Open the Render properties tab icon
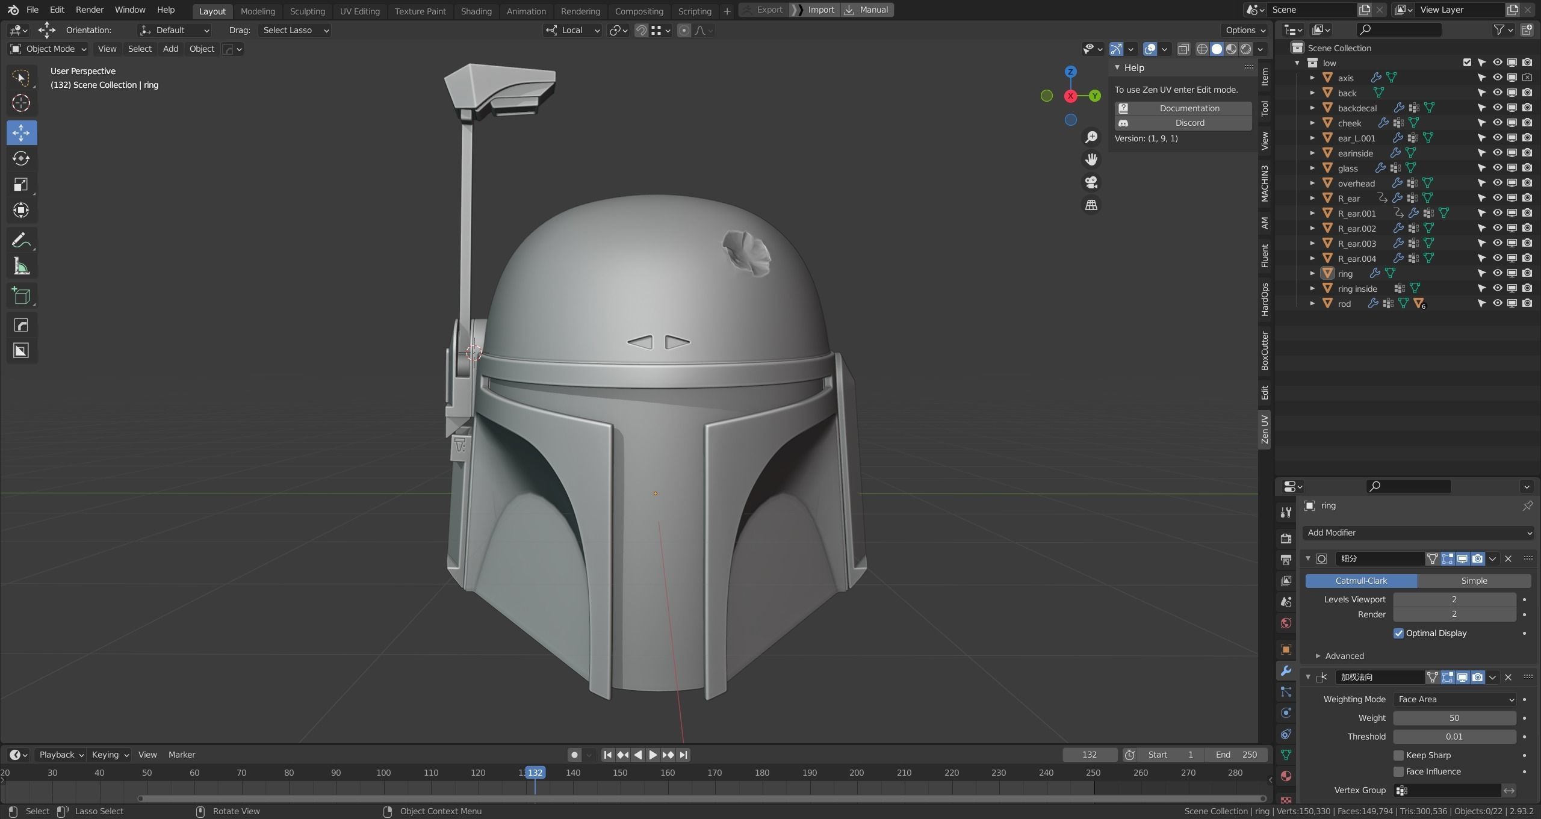Screen dimensions: 1541x819 point(1286,538)
